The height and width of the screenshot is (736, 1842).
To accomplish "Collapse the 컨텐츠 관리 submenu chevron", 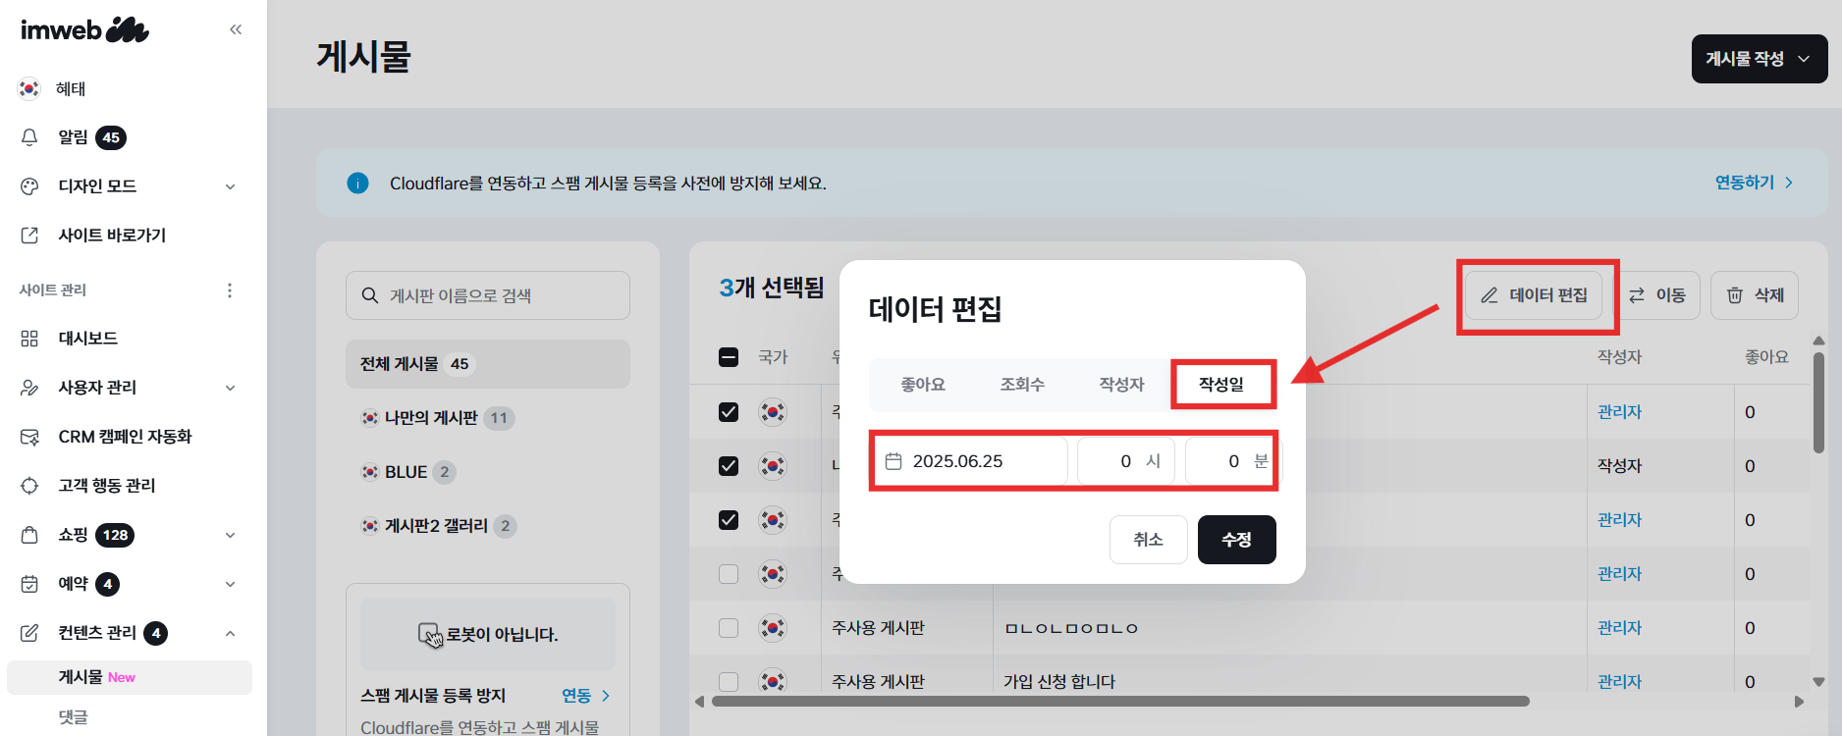I will coord(231,633).
